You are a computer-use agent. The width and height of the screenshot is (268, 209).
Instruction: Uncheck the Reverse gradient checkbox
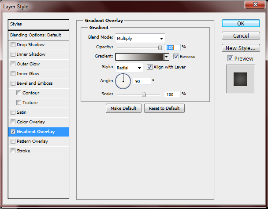pos(176,57)
